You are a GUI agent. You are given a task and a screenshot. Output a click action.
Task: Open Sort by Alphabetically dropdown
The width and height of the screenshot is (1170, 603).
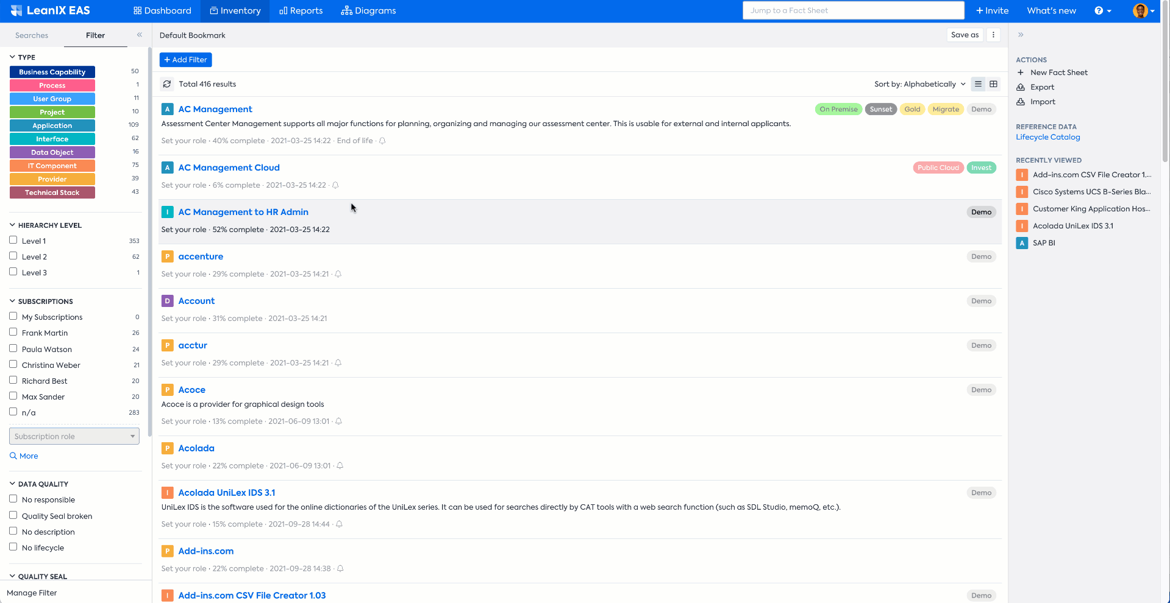point(920,84)
